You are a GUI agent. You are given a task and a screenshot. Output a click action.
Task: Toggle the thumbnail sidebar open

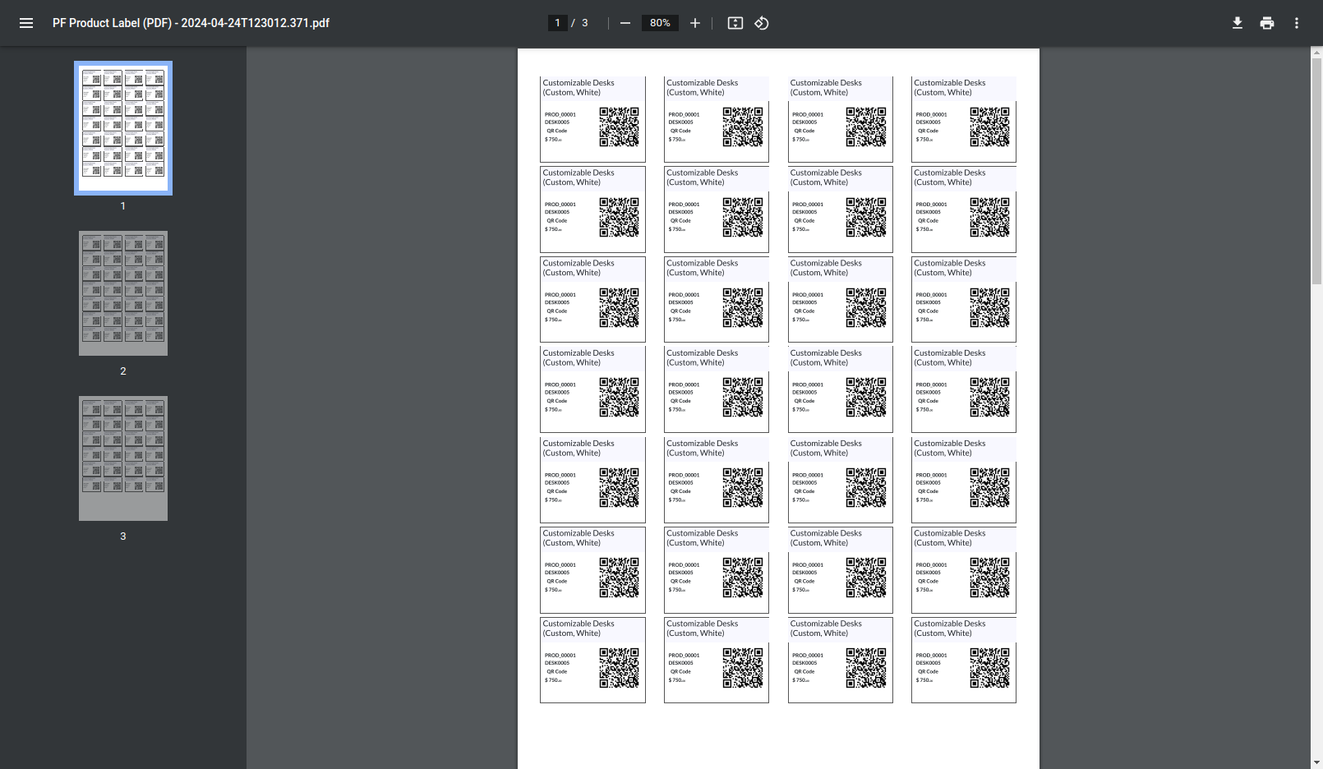(x=25, y=23)
